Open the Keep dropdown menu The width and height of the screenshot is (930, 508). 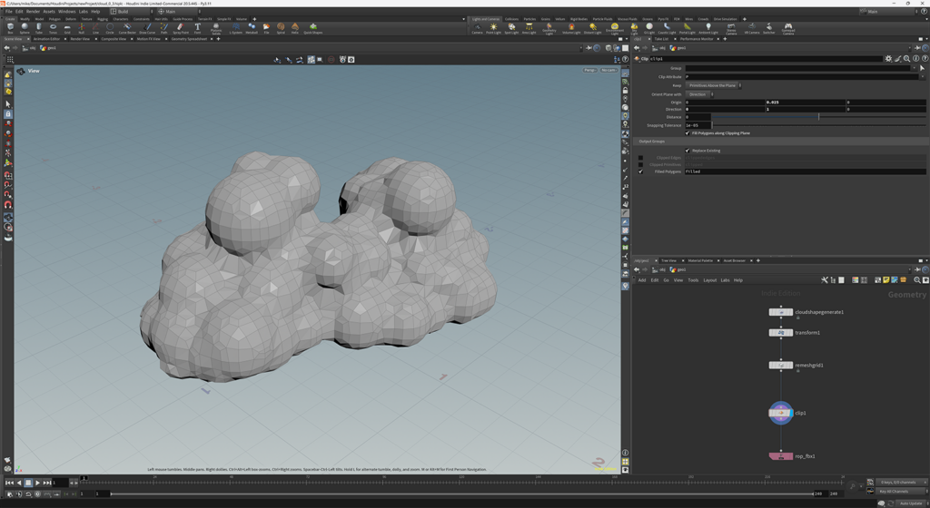[x=714, y=85]
